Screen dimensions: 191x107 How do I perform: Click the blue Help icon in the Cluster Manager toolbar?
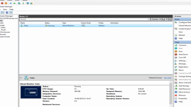pos(7,12)
